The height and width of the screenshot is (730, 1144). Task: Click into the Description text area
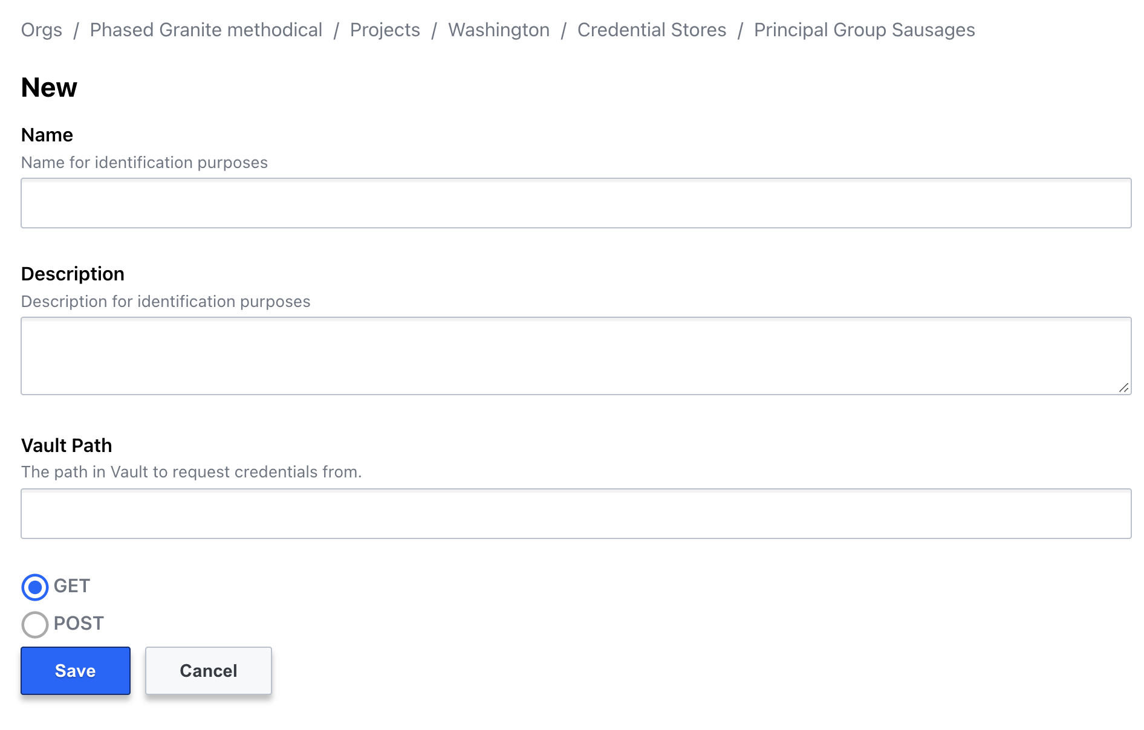[576, 355]
